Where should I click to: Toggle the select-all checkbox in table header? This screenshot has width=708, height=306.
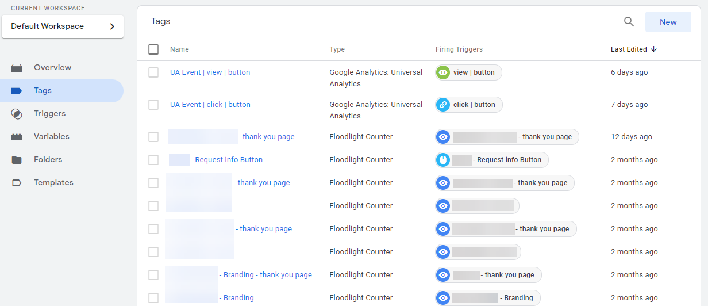(x=153, y=49)
